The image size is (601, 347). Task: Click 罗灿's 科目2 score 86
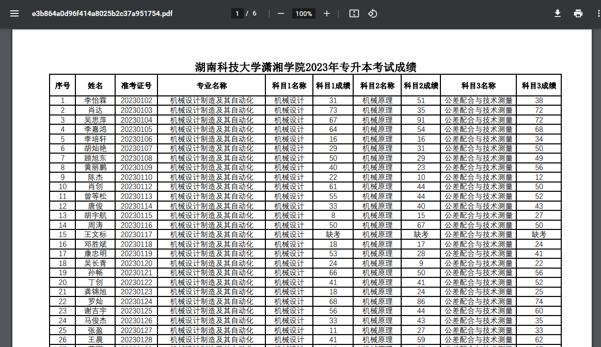tap(421, 302)
